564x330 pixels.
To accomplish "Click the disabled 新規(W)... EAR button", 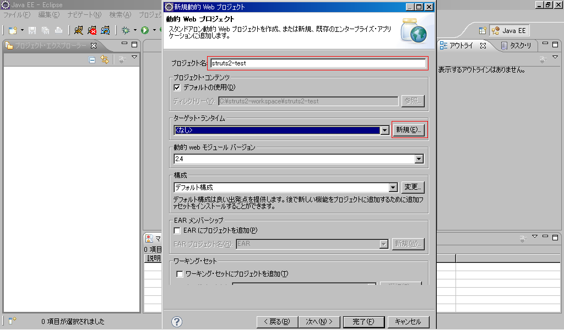I will [408, 244].
